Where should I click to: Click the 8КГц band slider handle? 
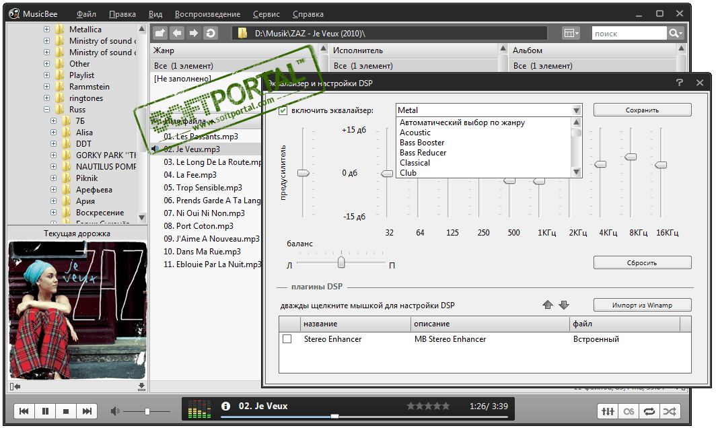click(x=631, y=157)
